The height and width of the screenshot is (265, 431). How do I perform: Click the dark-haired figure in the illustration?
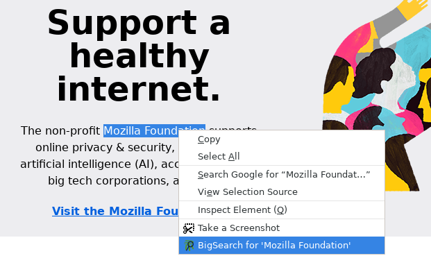click(x=375, y=71)
